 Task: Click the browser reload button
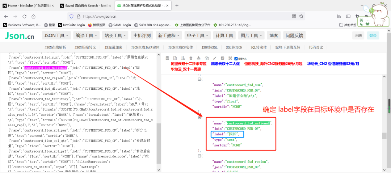pyautogui.click(x=25, y=16)
